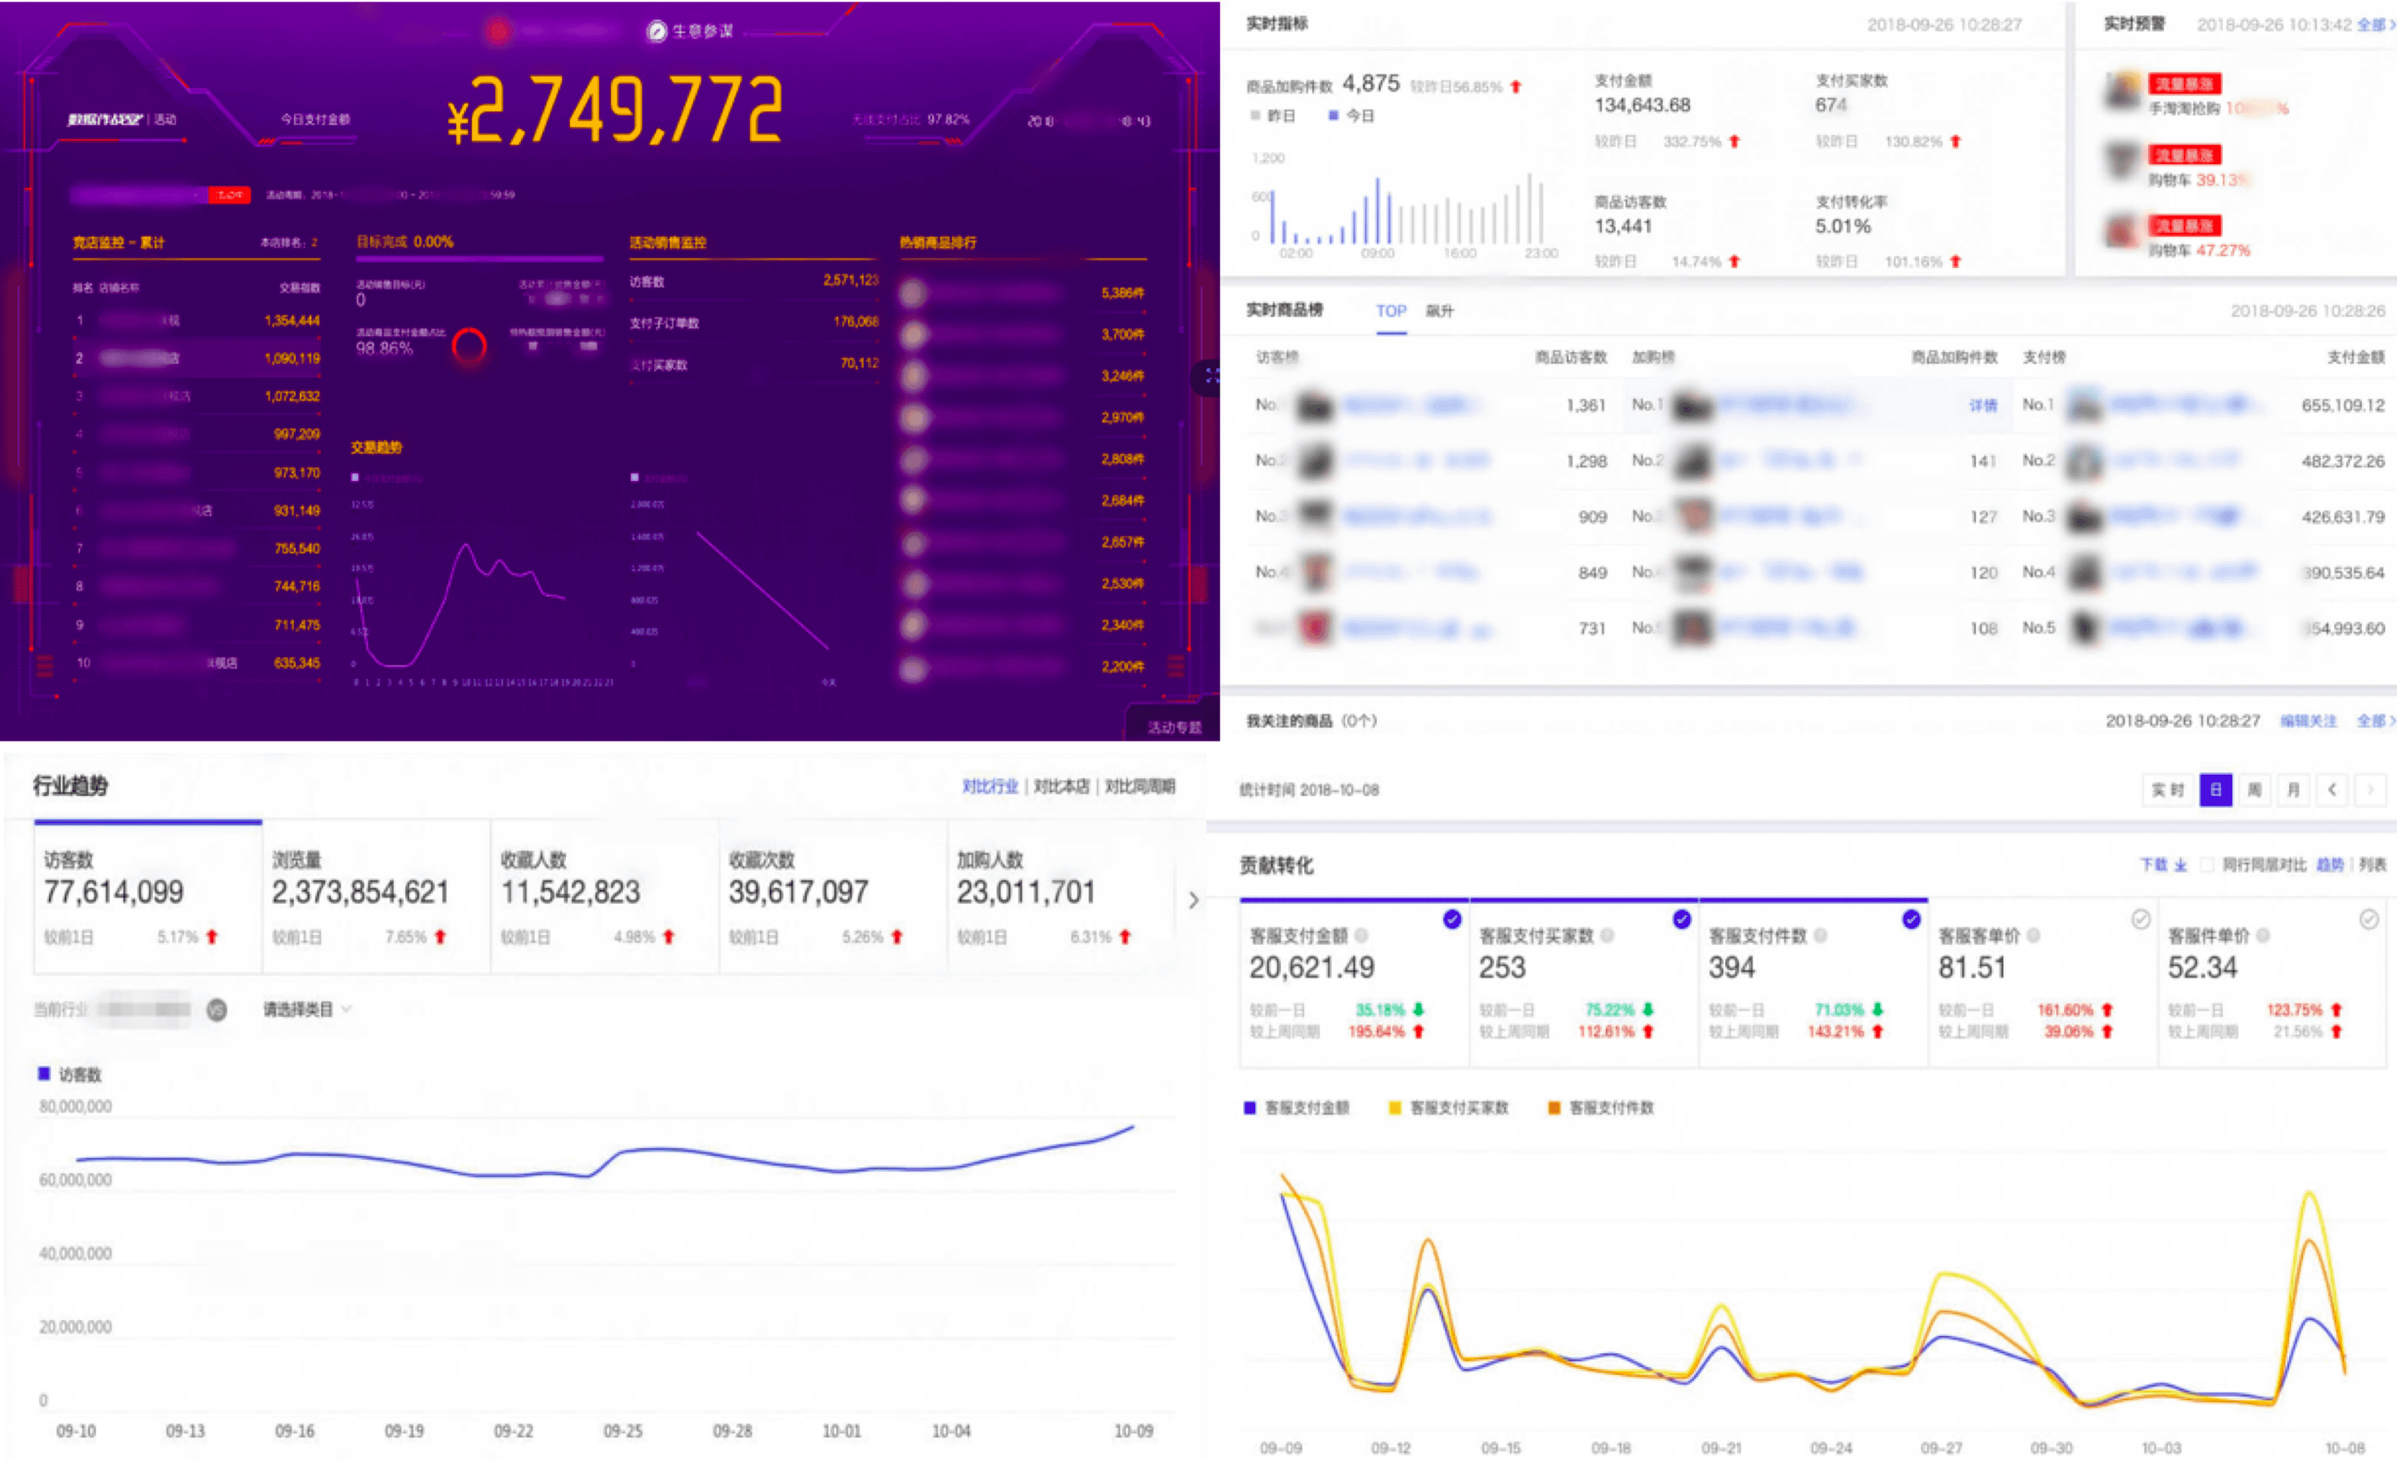Screen dimensions: 2397x1461
Task: Click the previous period arrow button
Action: pyautogui.click(x=2332, y=789)
